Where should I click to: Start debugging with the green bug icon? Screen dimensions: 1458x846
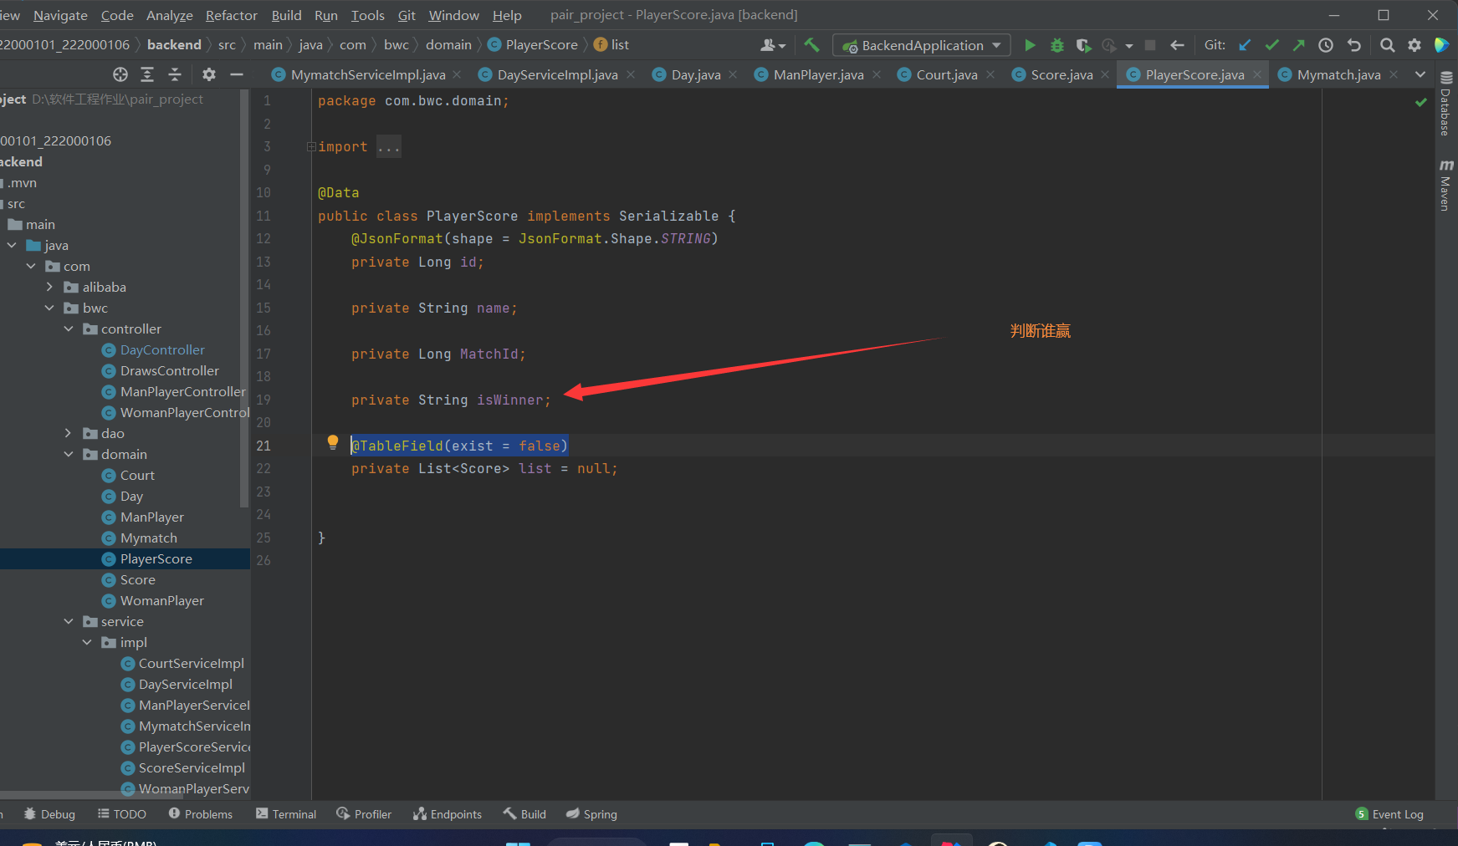click(1056, 45)
